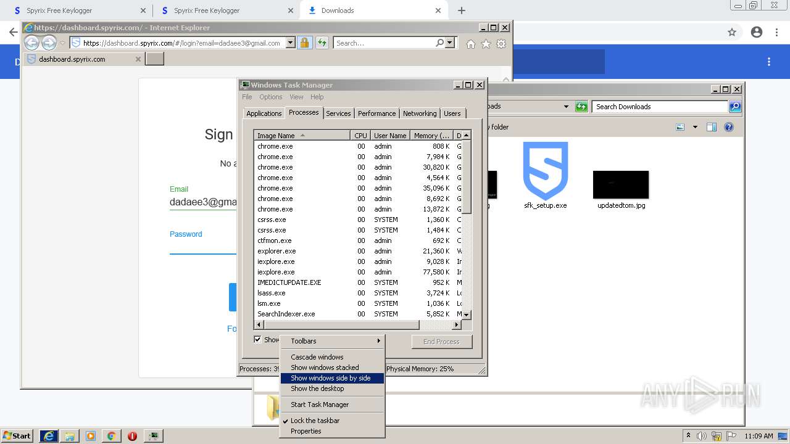Viewport: 790px width, 444px height.
Task: Click volume speaker icon in system tray
Action: click(x=702, y=436)
